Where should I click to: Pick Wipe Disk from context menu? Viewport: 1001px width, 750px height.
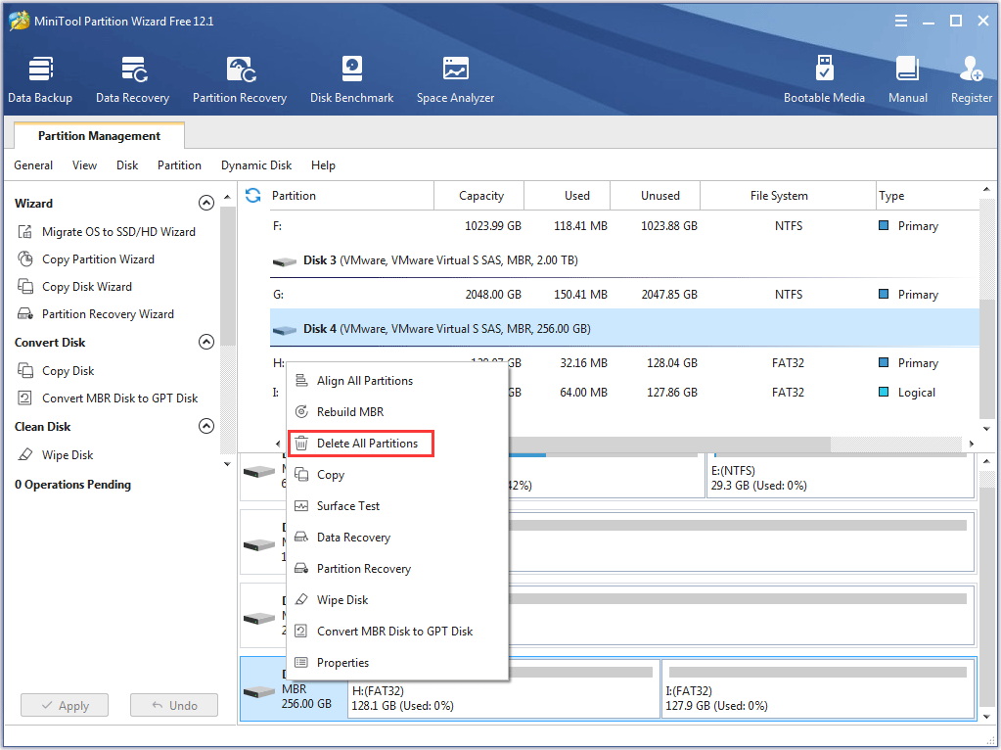coord(397,600)
